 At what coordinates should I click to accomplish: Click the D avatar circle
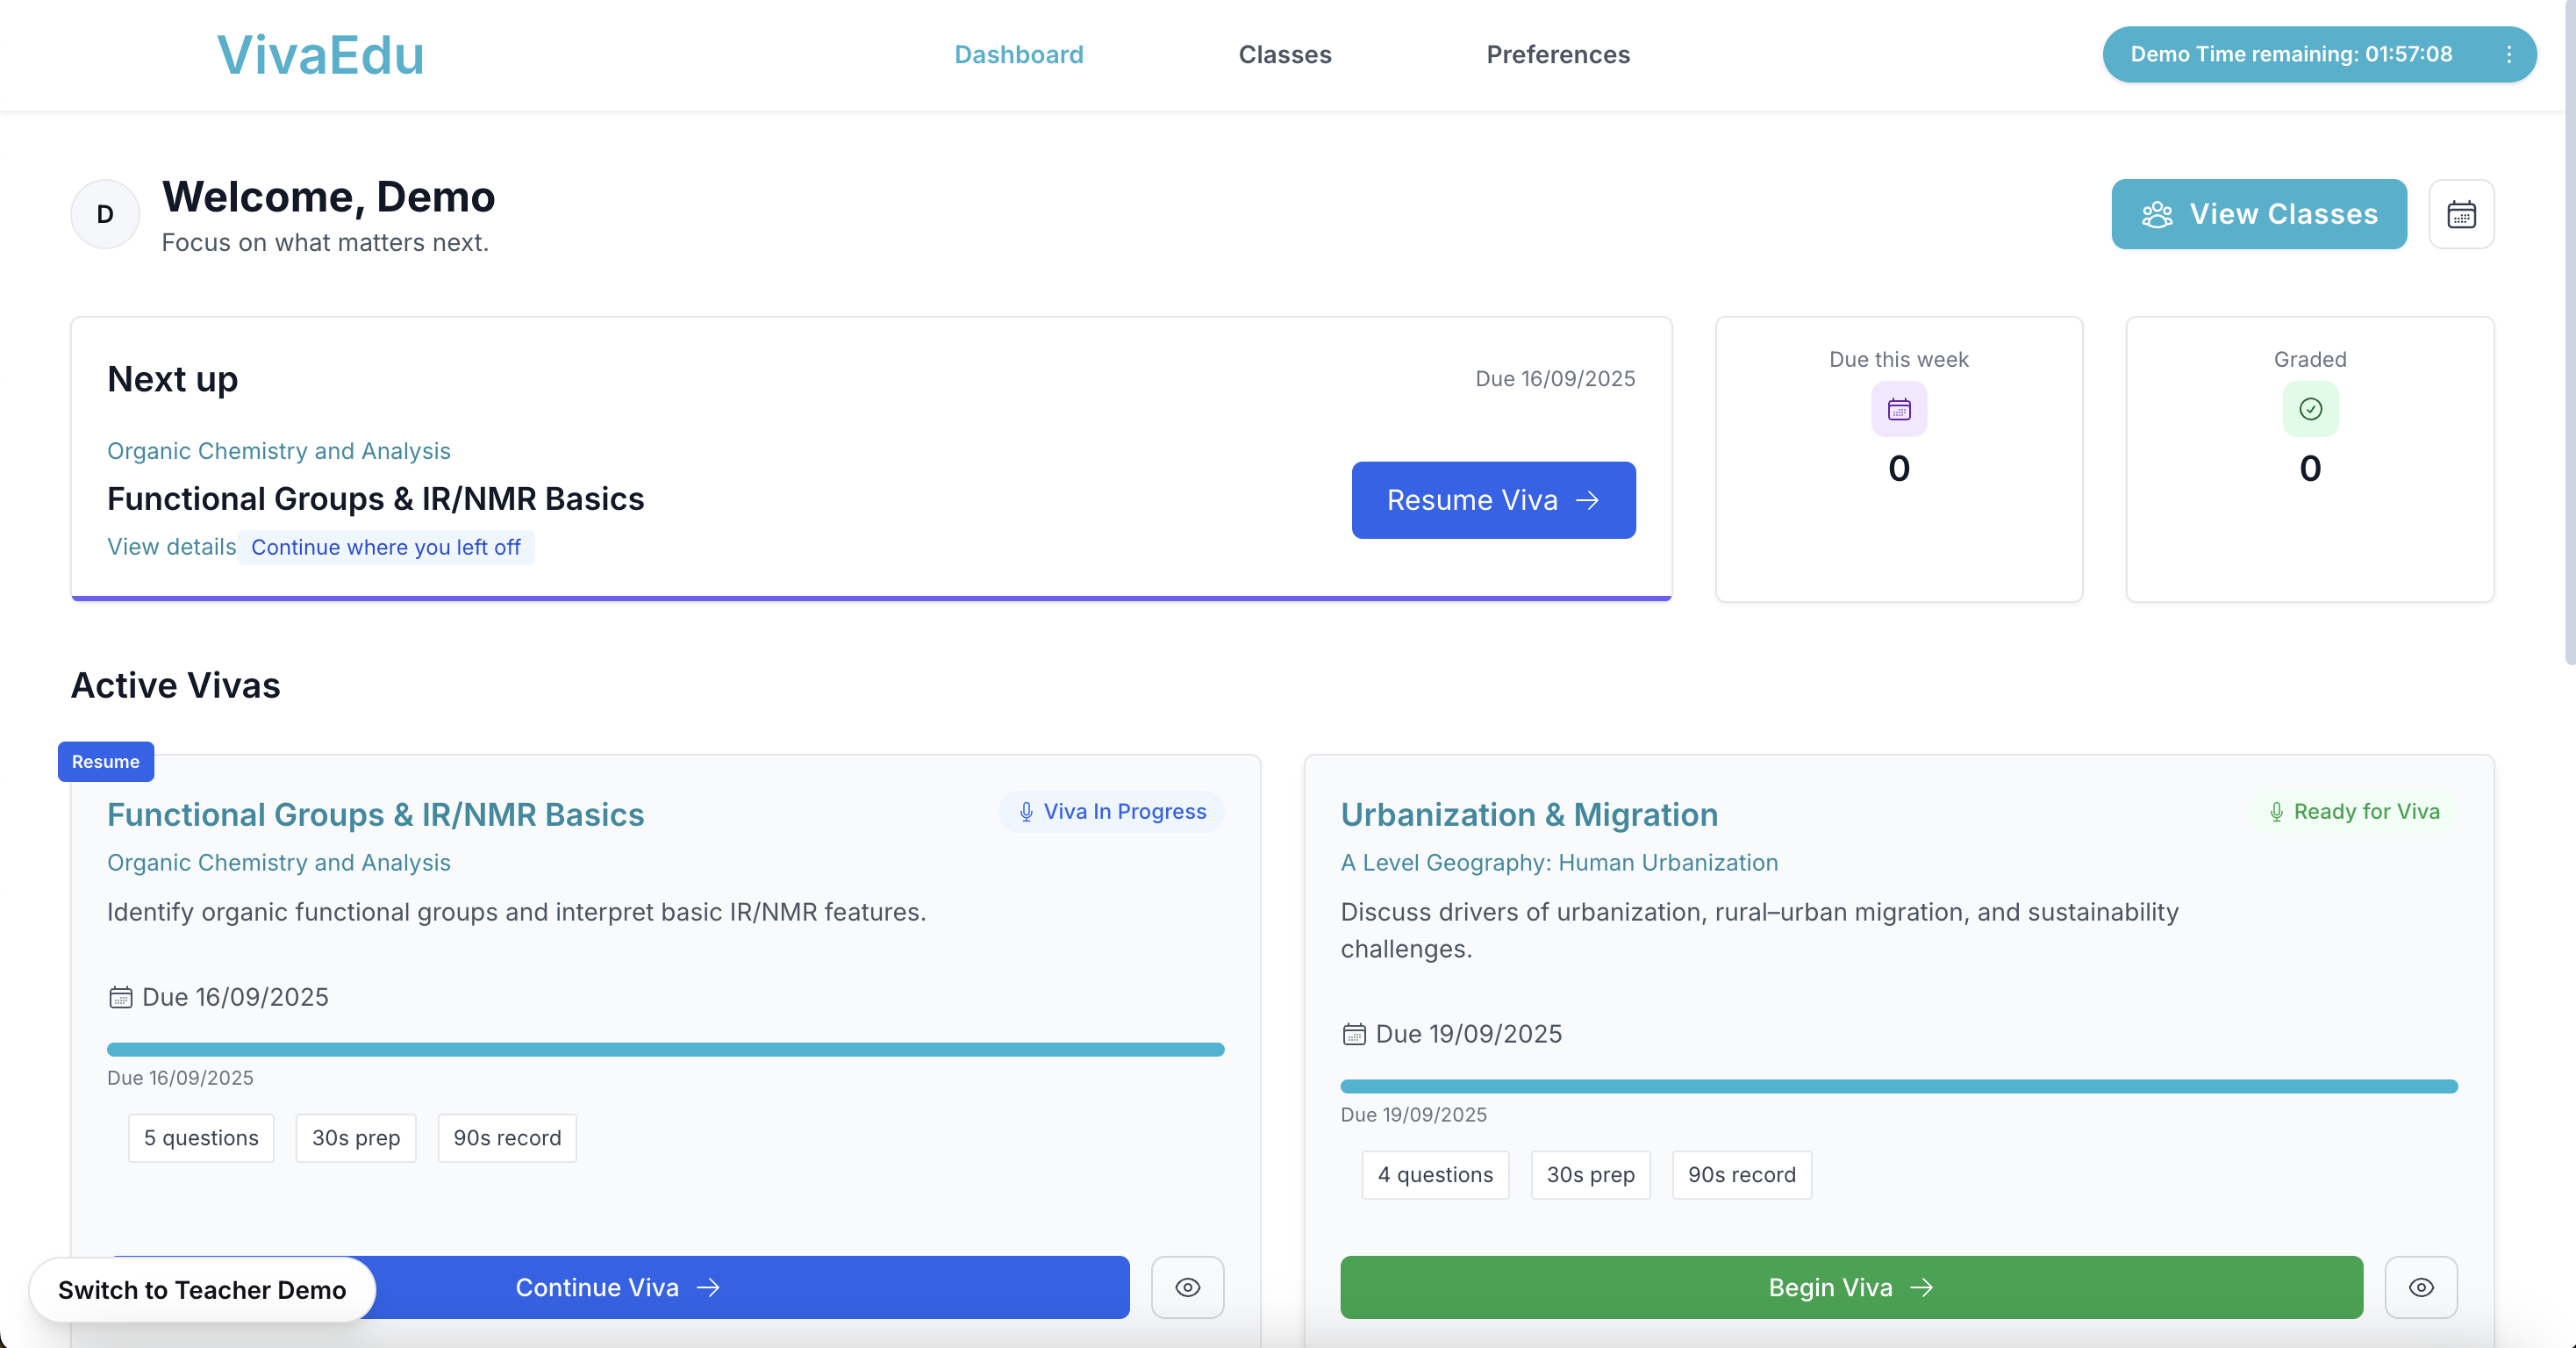pyautogui.click(x=105, y=214)
